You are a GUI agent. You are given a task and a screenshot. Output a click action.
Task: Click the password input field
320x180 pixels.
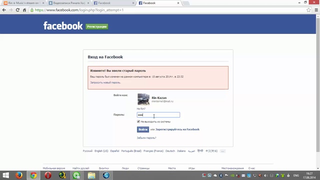coord(158,115)
